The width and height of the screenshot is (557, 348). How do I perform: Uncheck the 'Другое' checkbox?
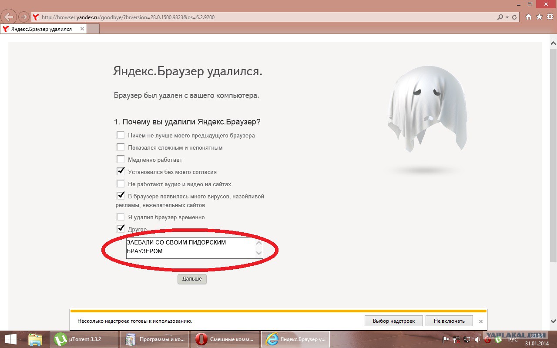click(121, 229)
